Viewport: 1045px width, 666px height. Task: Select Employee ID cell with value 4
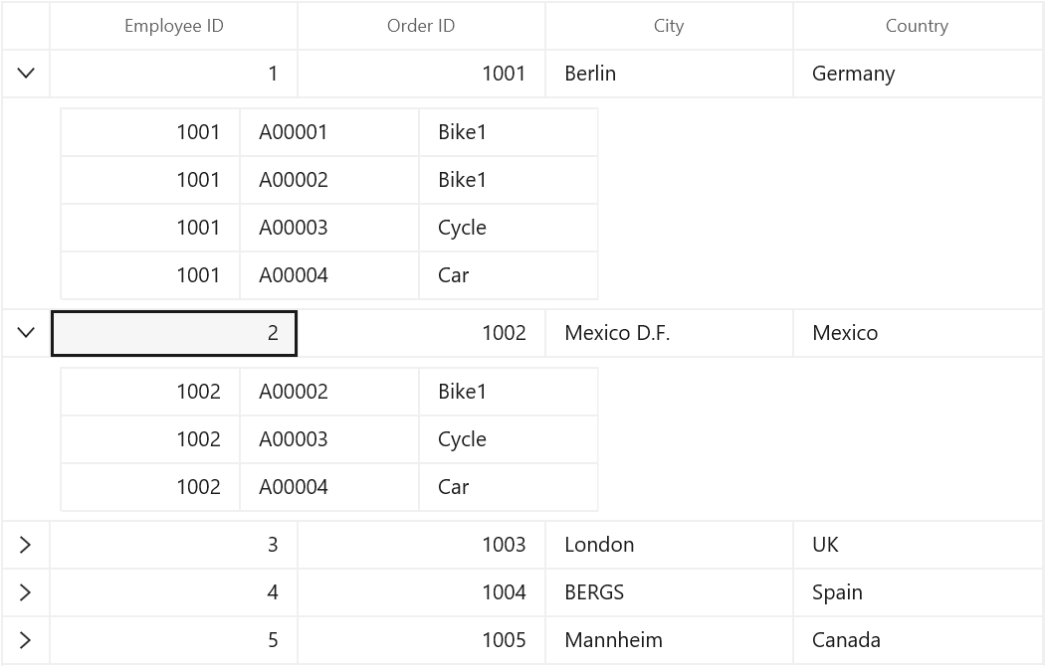174,592
